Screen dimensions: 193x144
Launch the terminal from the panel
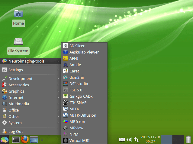pyautogui.click(x=15, y=139)
